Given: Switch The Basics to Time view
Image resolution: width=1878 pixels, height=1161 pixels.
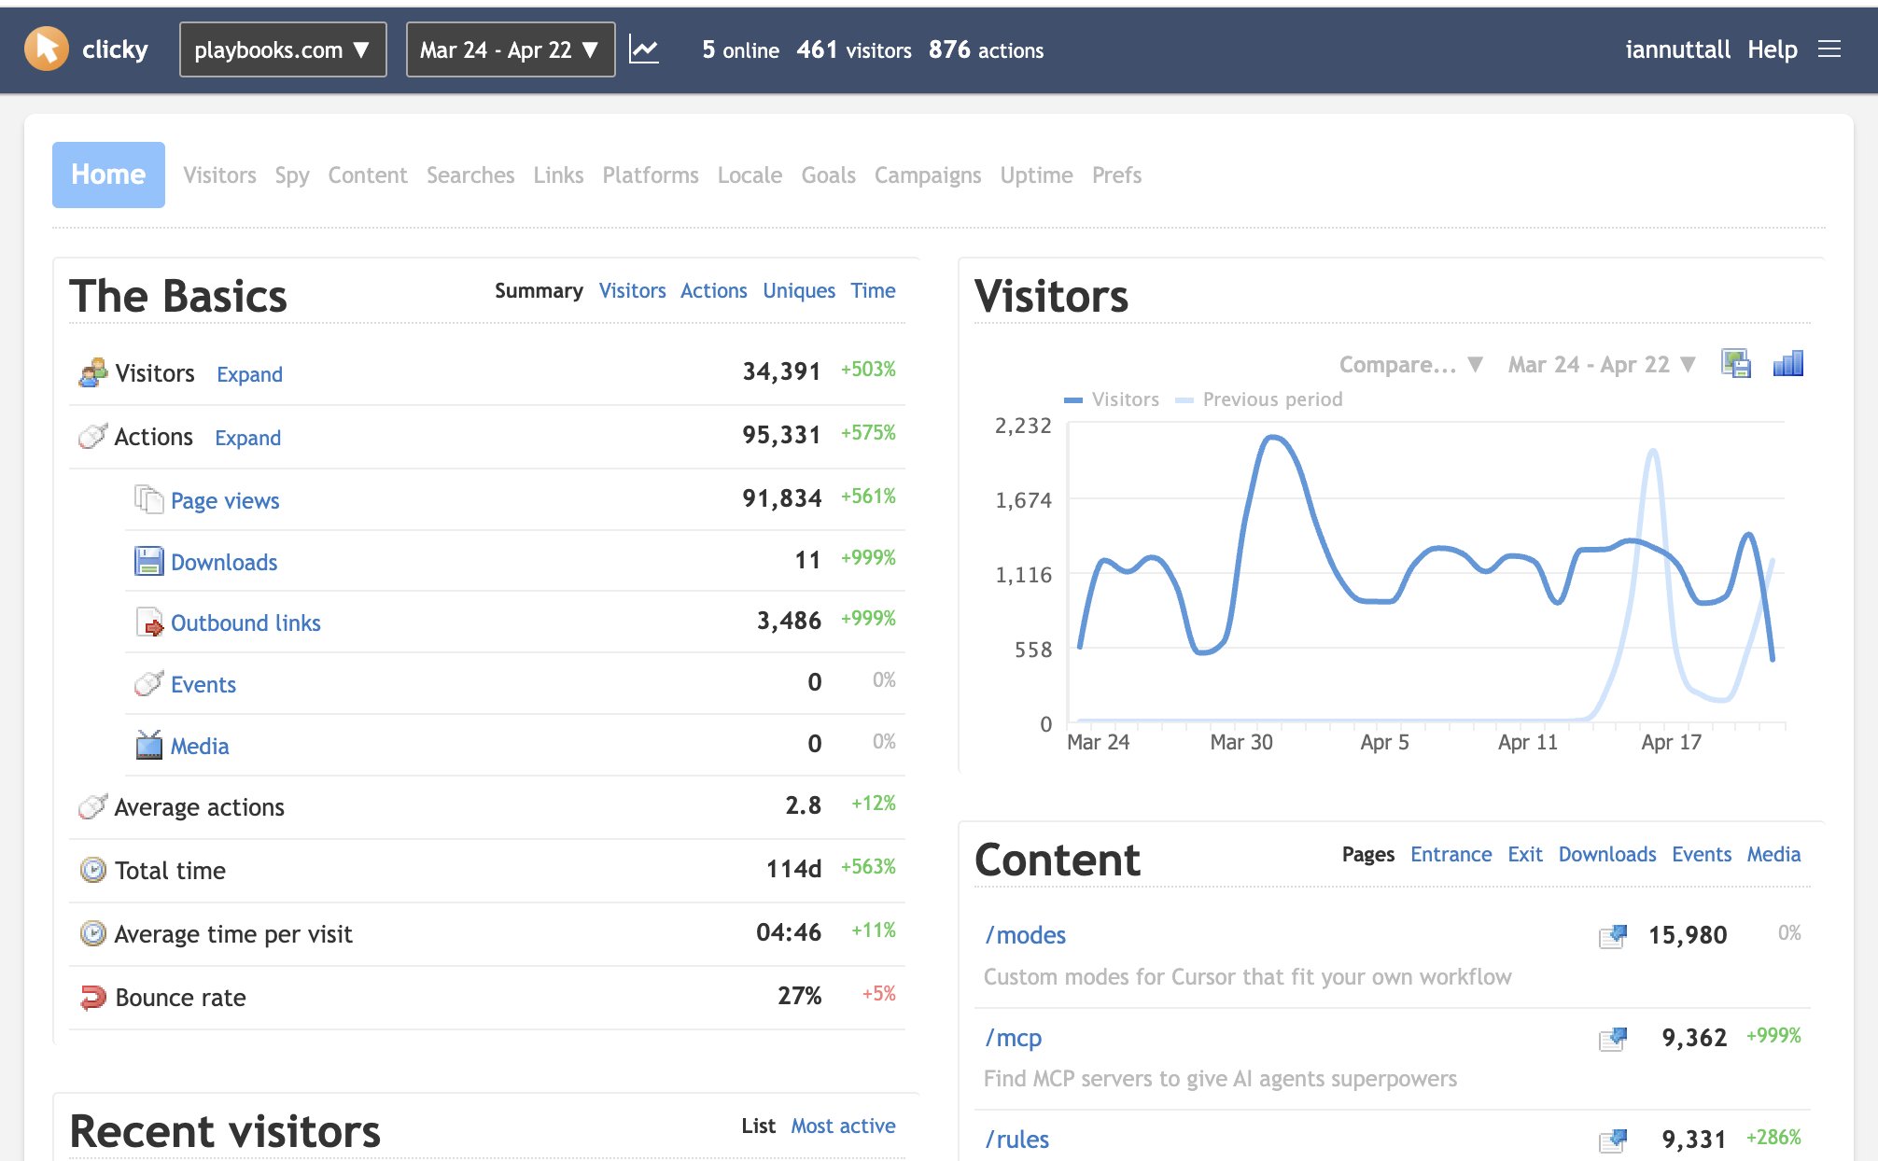Looking at the screenshot, I should (873, 290).
